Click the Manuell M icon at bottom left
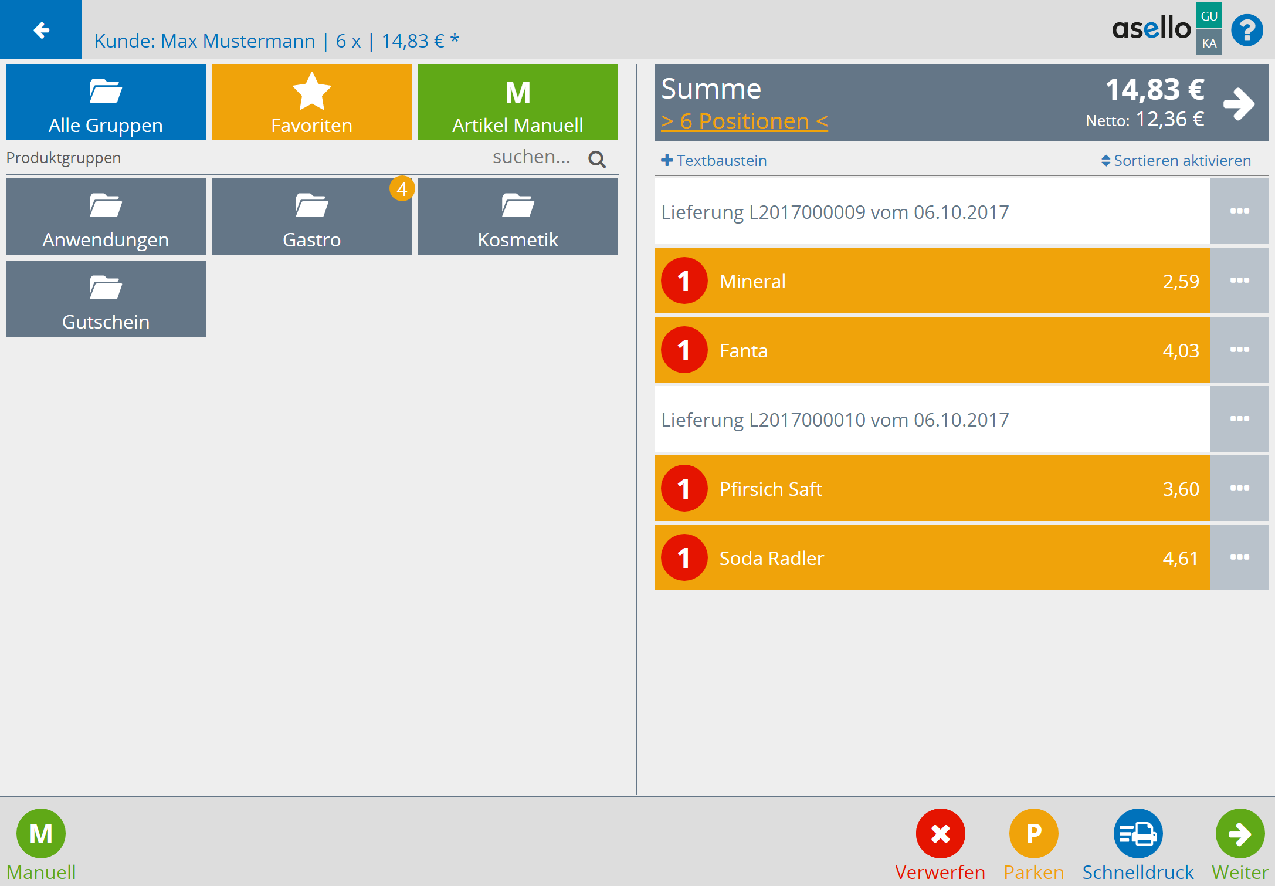This screenshot has width=1275, height=886. point(40,833)
